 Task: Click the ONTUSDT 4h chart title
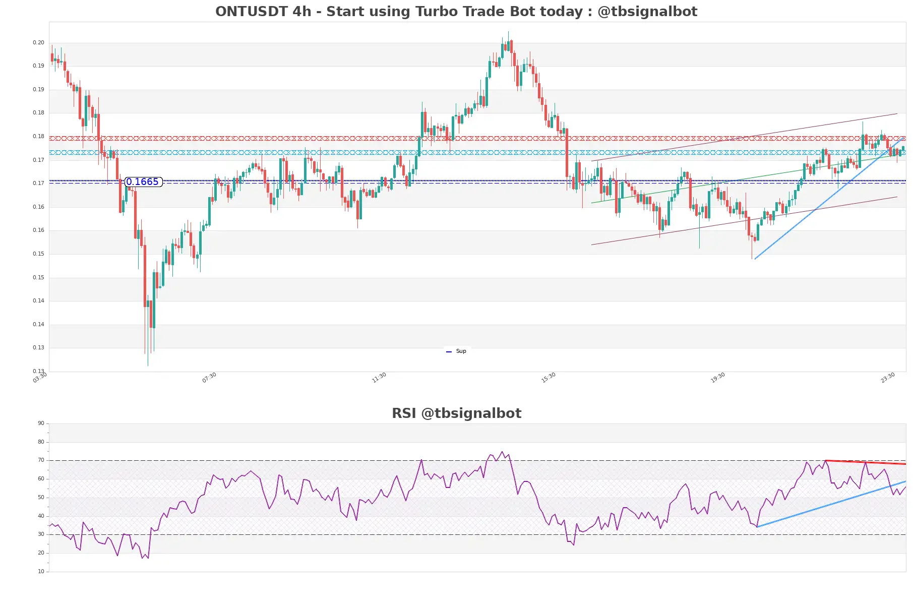click(456, 12)
